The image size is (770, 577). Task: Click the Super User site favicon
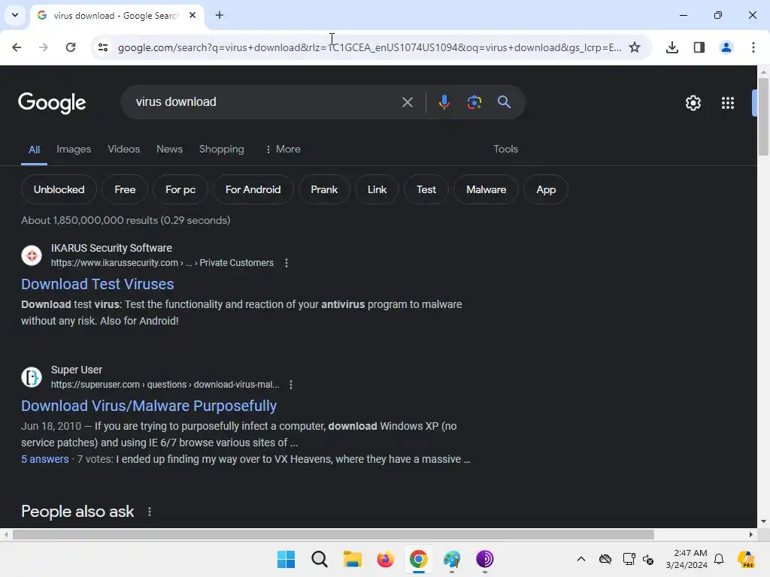point(32,377)
